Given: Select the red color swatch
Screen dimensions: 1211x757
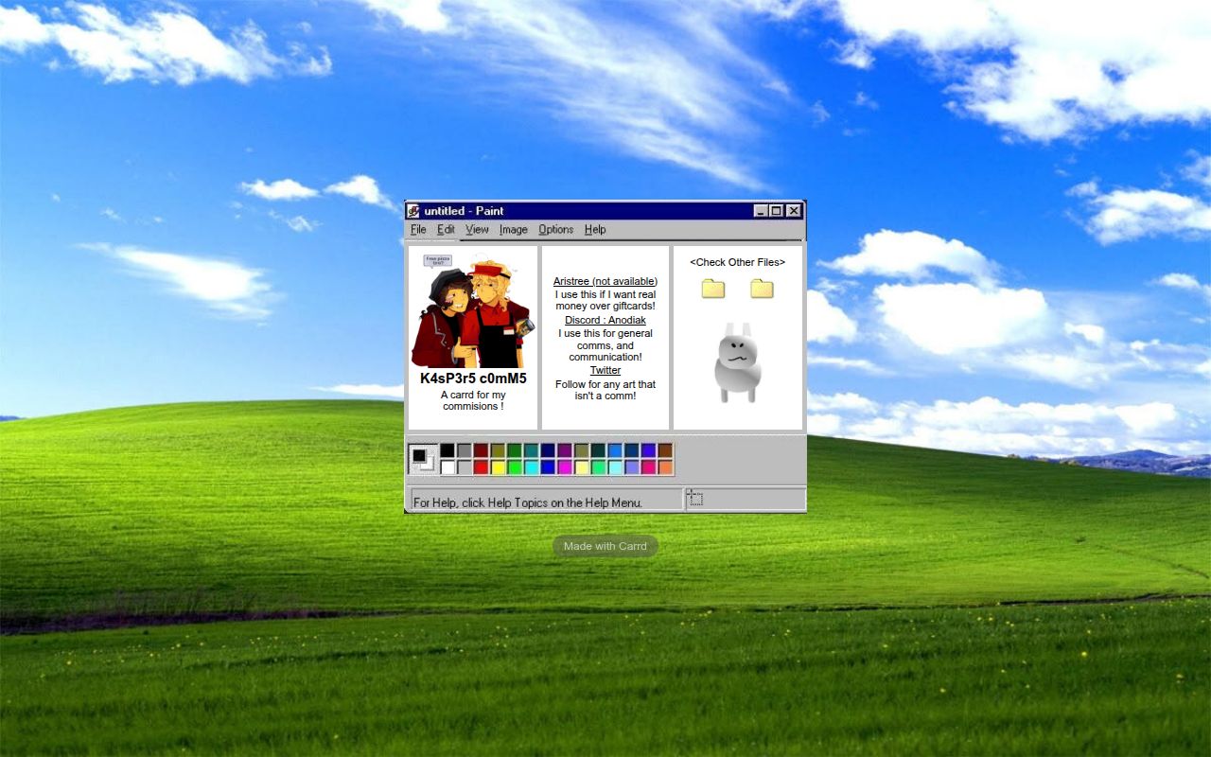Looking at the screenshot, I should coord(480,467).
